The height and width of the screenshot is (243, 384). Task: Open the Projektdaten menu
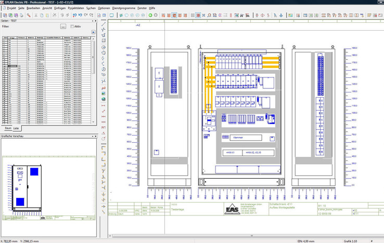tap(75, 8)
